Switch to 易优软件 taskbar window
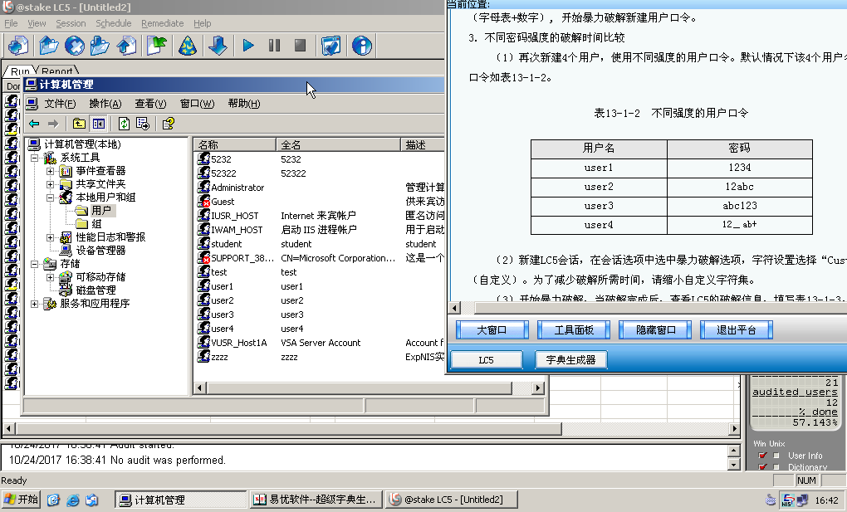Viewport: 847px width, 512px height. (316, 500)
